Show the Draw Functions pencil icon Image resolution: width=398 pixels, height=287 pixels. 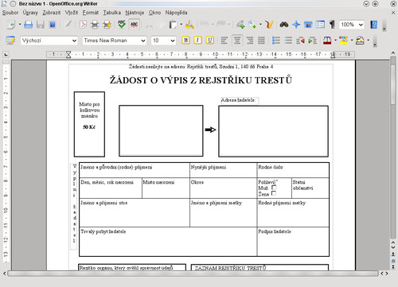pyautogui.click(x=269, y=25)
